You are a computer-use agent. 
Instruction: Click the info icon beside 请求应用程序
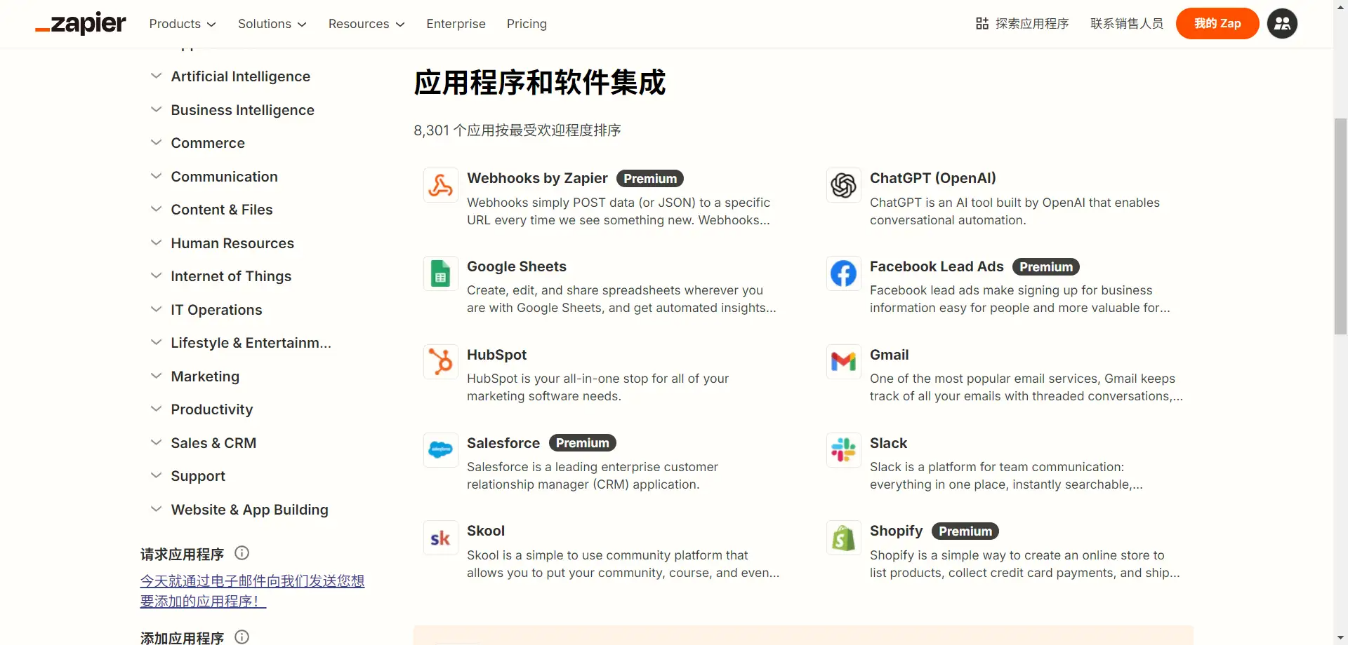click(x=242, y=553)
